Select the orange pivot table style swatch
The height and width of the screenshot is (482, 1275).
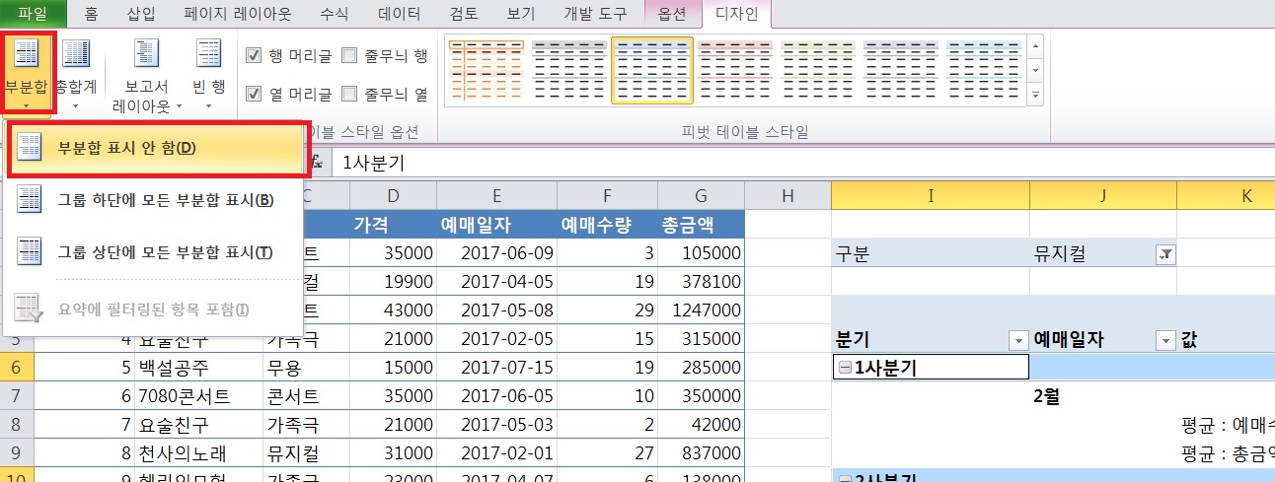[486, 70]
